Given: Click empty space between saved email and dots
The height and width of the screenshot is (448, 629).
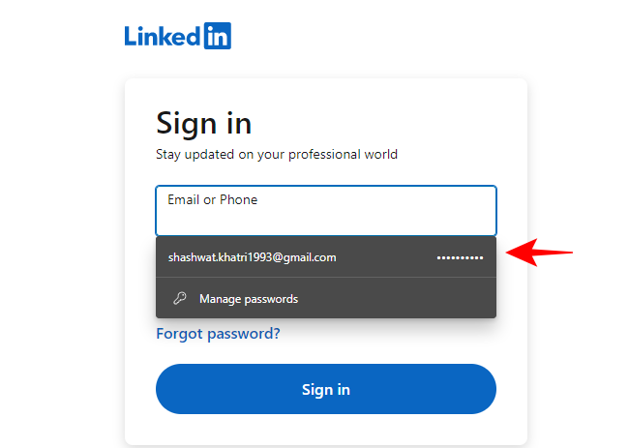Looking at the screenshot, I should coord(387,257).
